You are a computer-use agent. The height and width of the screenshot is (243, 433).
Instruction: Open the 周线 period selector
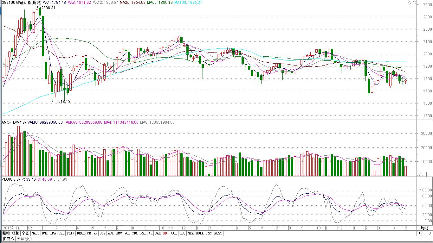click(424, 228)
